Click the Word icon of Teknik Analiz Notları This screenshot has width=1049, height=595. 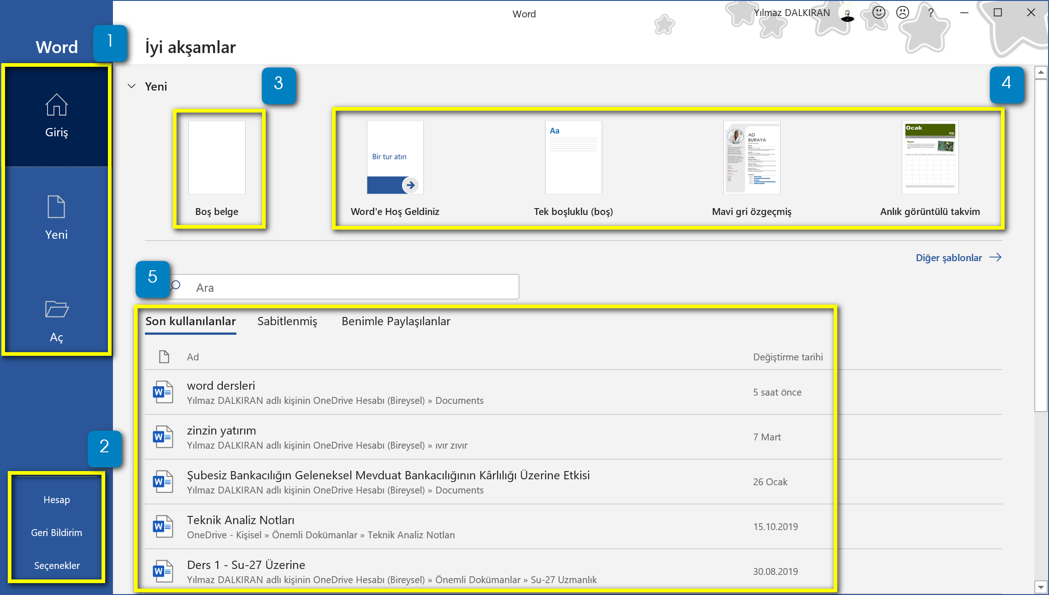163,526
